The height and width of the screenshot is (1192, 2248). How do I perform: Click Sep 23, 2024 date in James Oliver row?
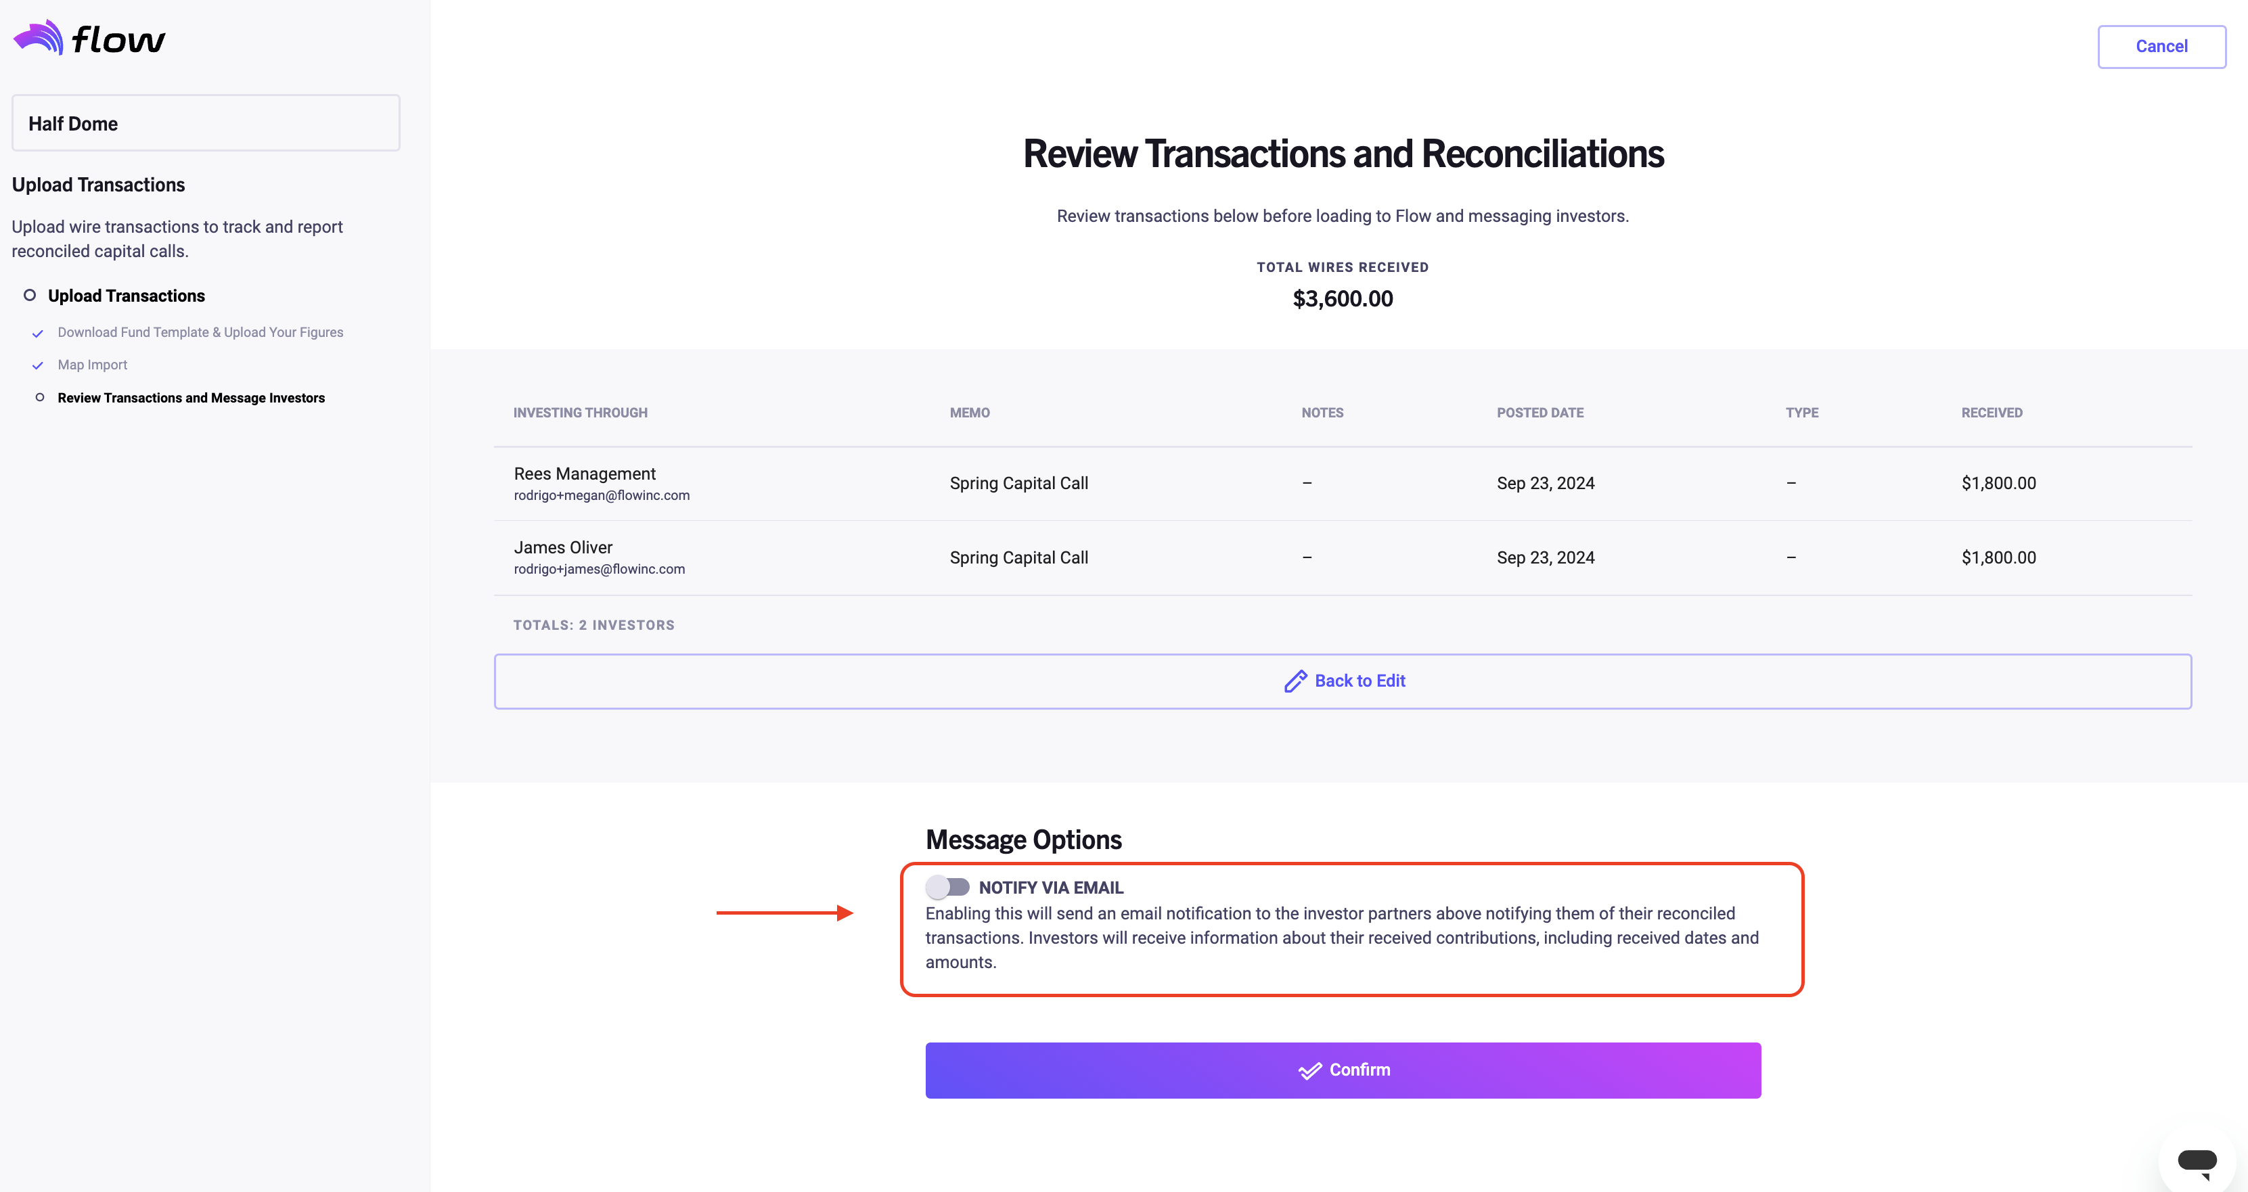point(1546,557)
